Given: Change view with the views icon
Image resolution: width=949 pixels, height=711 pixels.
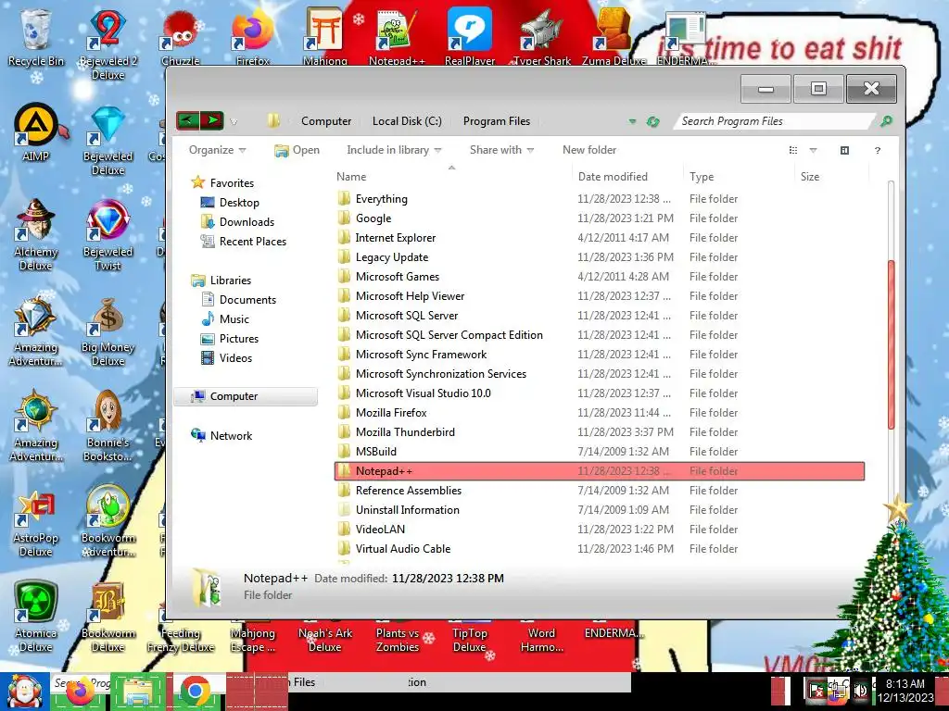Looking at the screenshot, I should [x=793, y=150].
